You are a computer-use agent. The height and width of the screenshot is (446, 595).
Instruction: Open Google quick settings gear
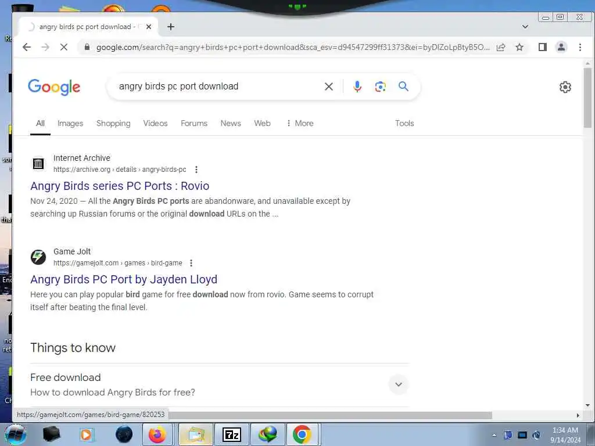coord(565,87)
